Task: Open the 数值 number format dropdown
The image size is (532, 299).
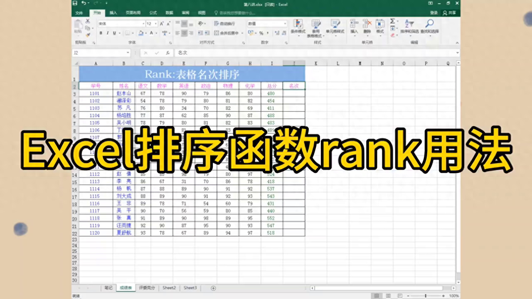Action: (285, 24)
